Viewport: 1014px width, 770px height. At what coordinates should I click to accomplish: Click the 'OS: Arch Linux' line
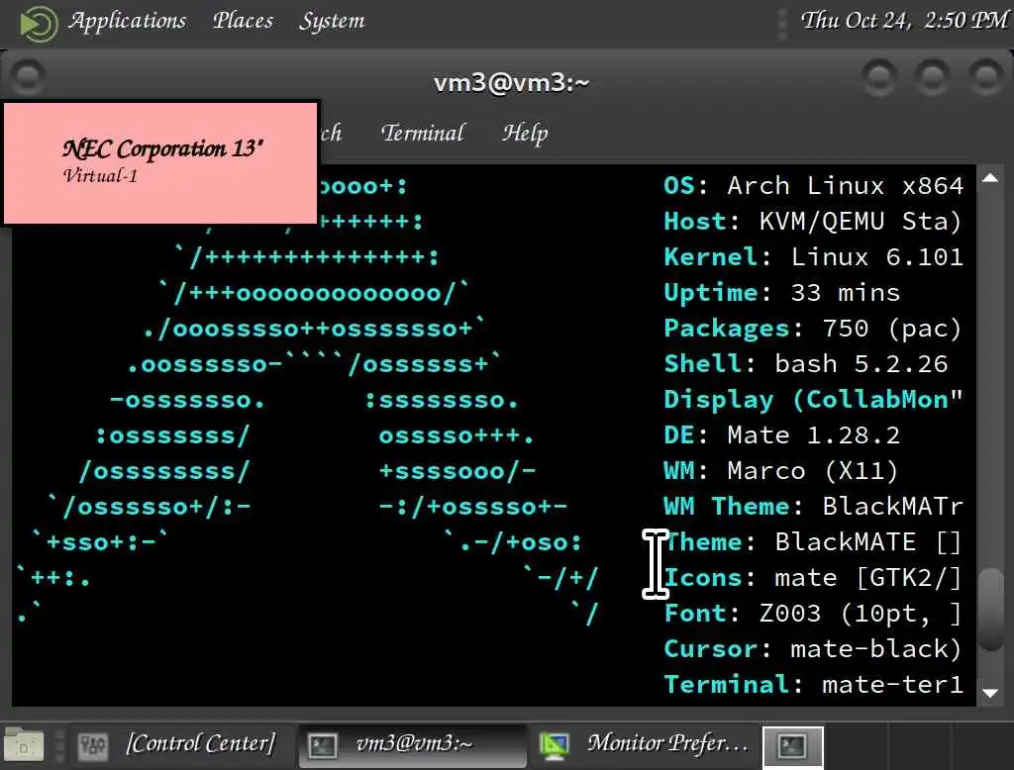pos(814,186)
